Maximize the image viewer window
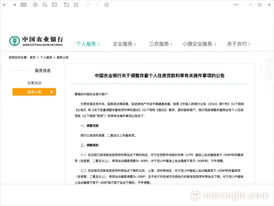 pos(260,5)
